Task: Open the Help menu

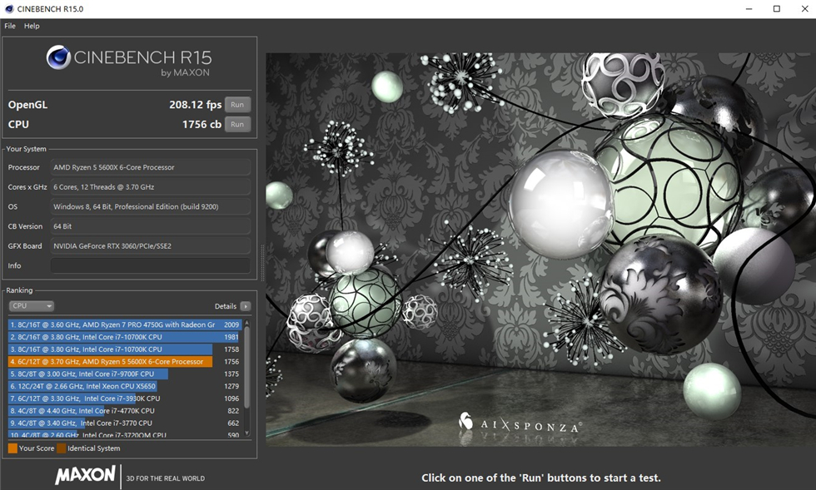Action: click(32, 26)
